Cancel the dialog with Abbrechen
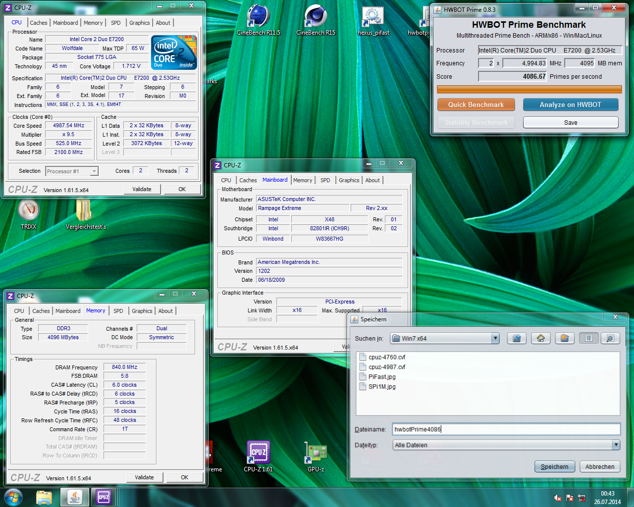Image resolution: width=634 pixels, height=507 pixels. pos(600,466)
